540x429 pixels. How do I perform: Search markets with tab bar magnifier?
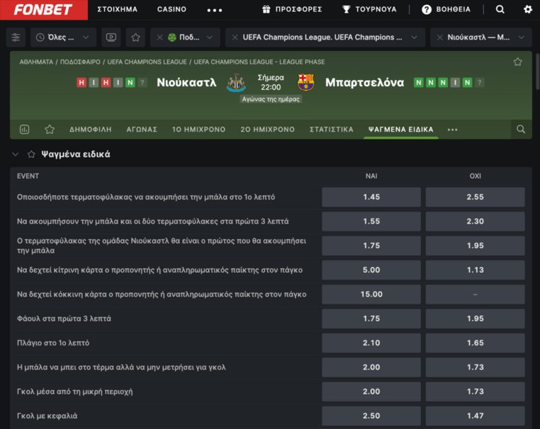pyautogui.click(x=521, y=130)
